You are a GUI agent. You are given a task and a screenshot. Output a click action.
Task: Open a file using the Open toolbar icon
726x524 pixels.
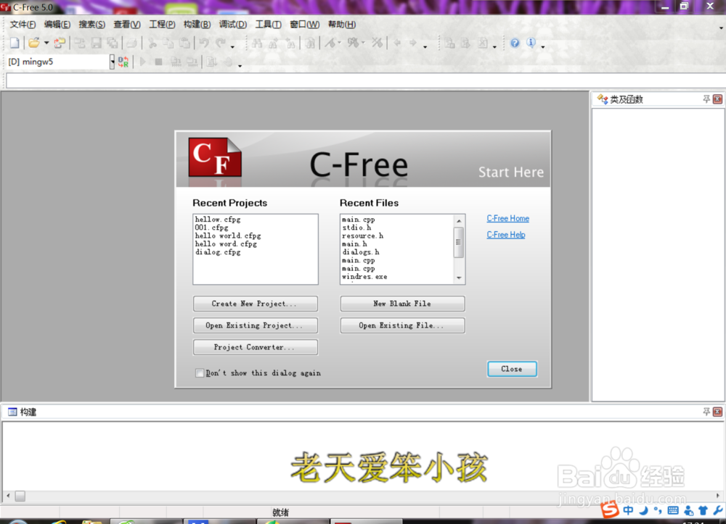pyautogui.click(x=35, y=43)
